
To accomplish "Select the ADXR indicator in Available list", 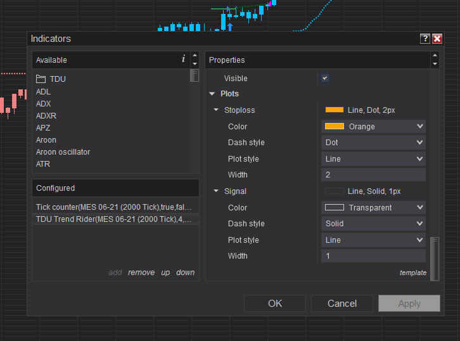I will point(46,116).
